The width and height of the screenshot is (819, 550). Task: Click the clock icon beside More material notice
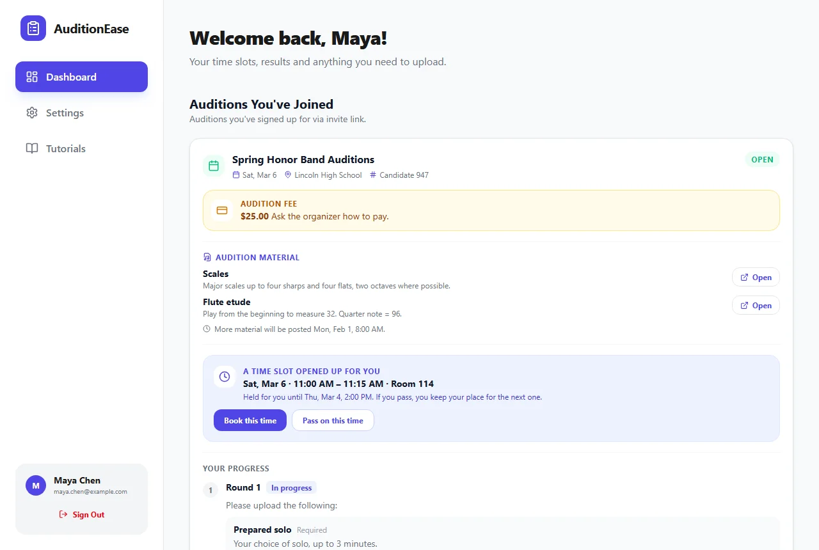207,329
